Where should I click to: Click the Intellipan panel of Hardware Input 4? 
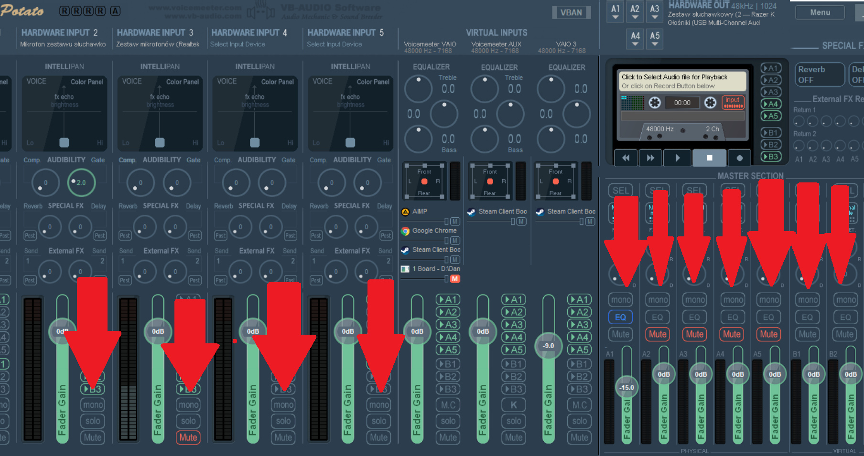pyautogui.click(x=255, y=114)
